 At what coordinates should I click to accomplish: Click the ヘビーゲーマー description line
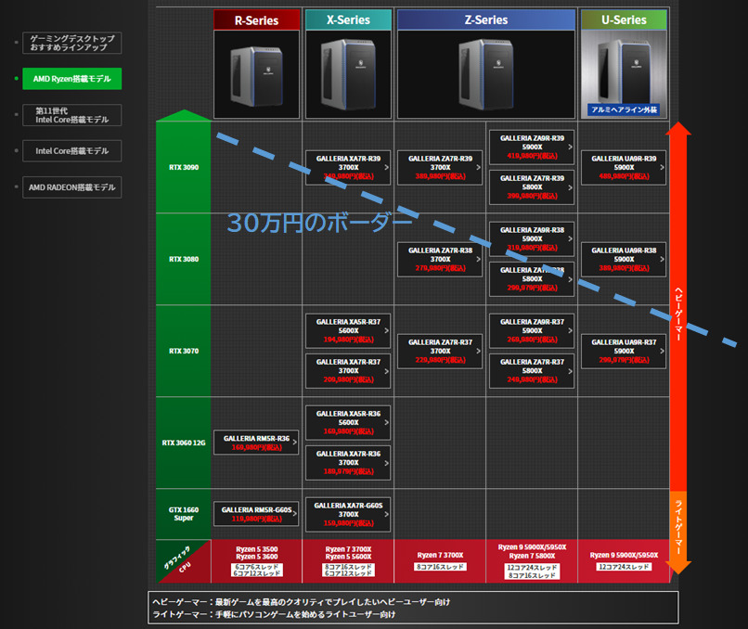pyautogui.click(x=302, y=602)
